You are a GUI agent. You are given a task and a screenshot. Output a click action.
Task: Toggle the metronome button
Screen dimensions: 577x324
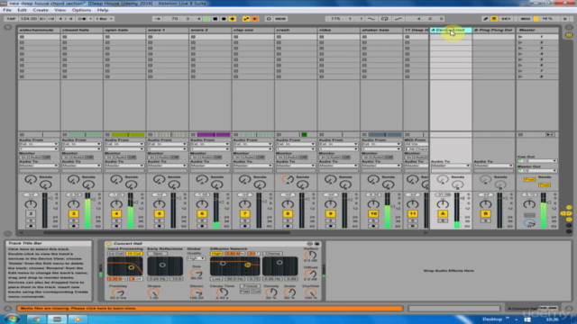pyautogui.click(x=83, y=19)
